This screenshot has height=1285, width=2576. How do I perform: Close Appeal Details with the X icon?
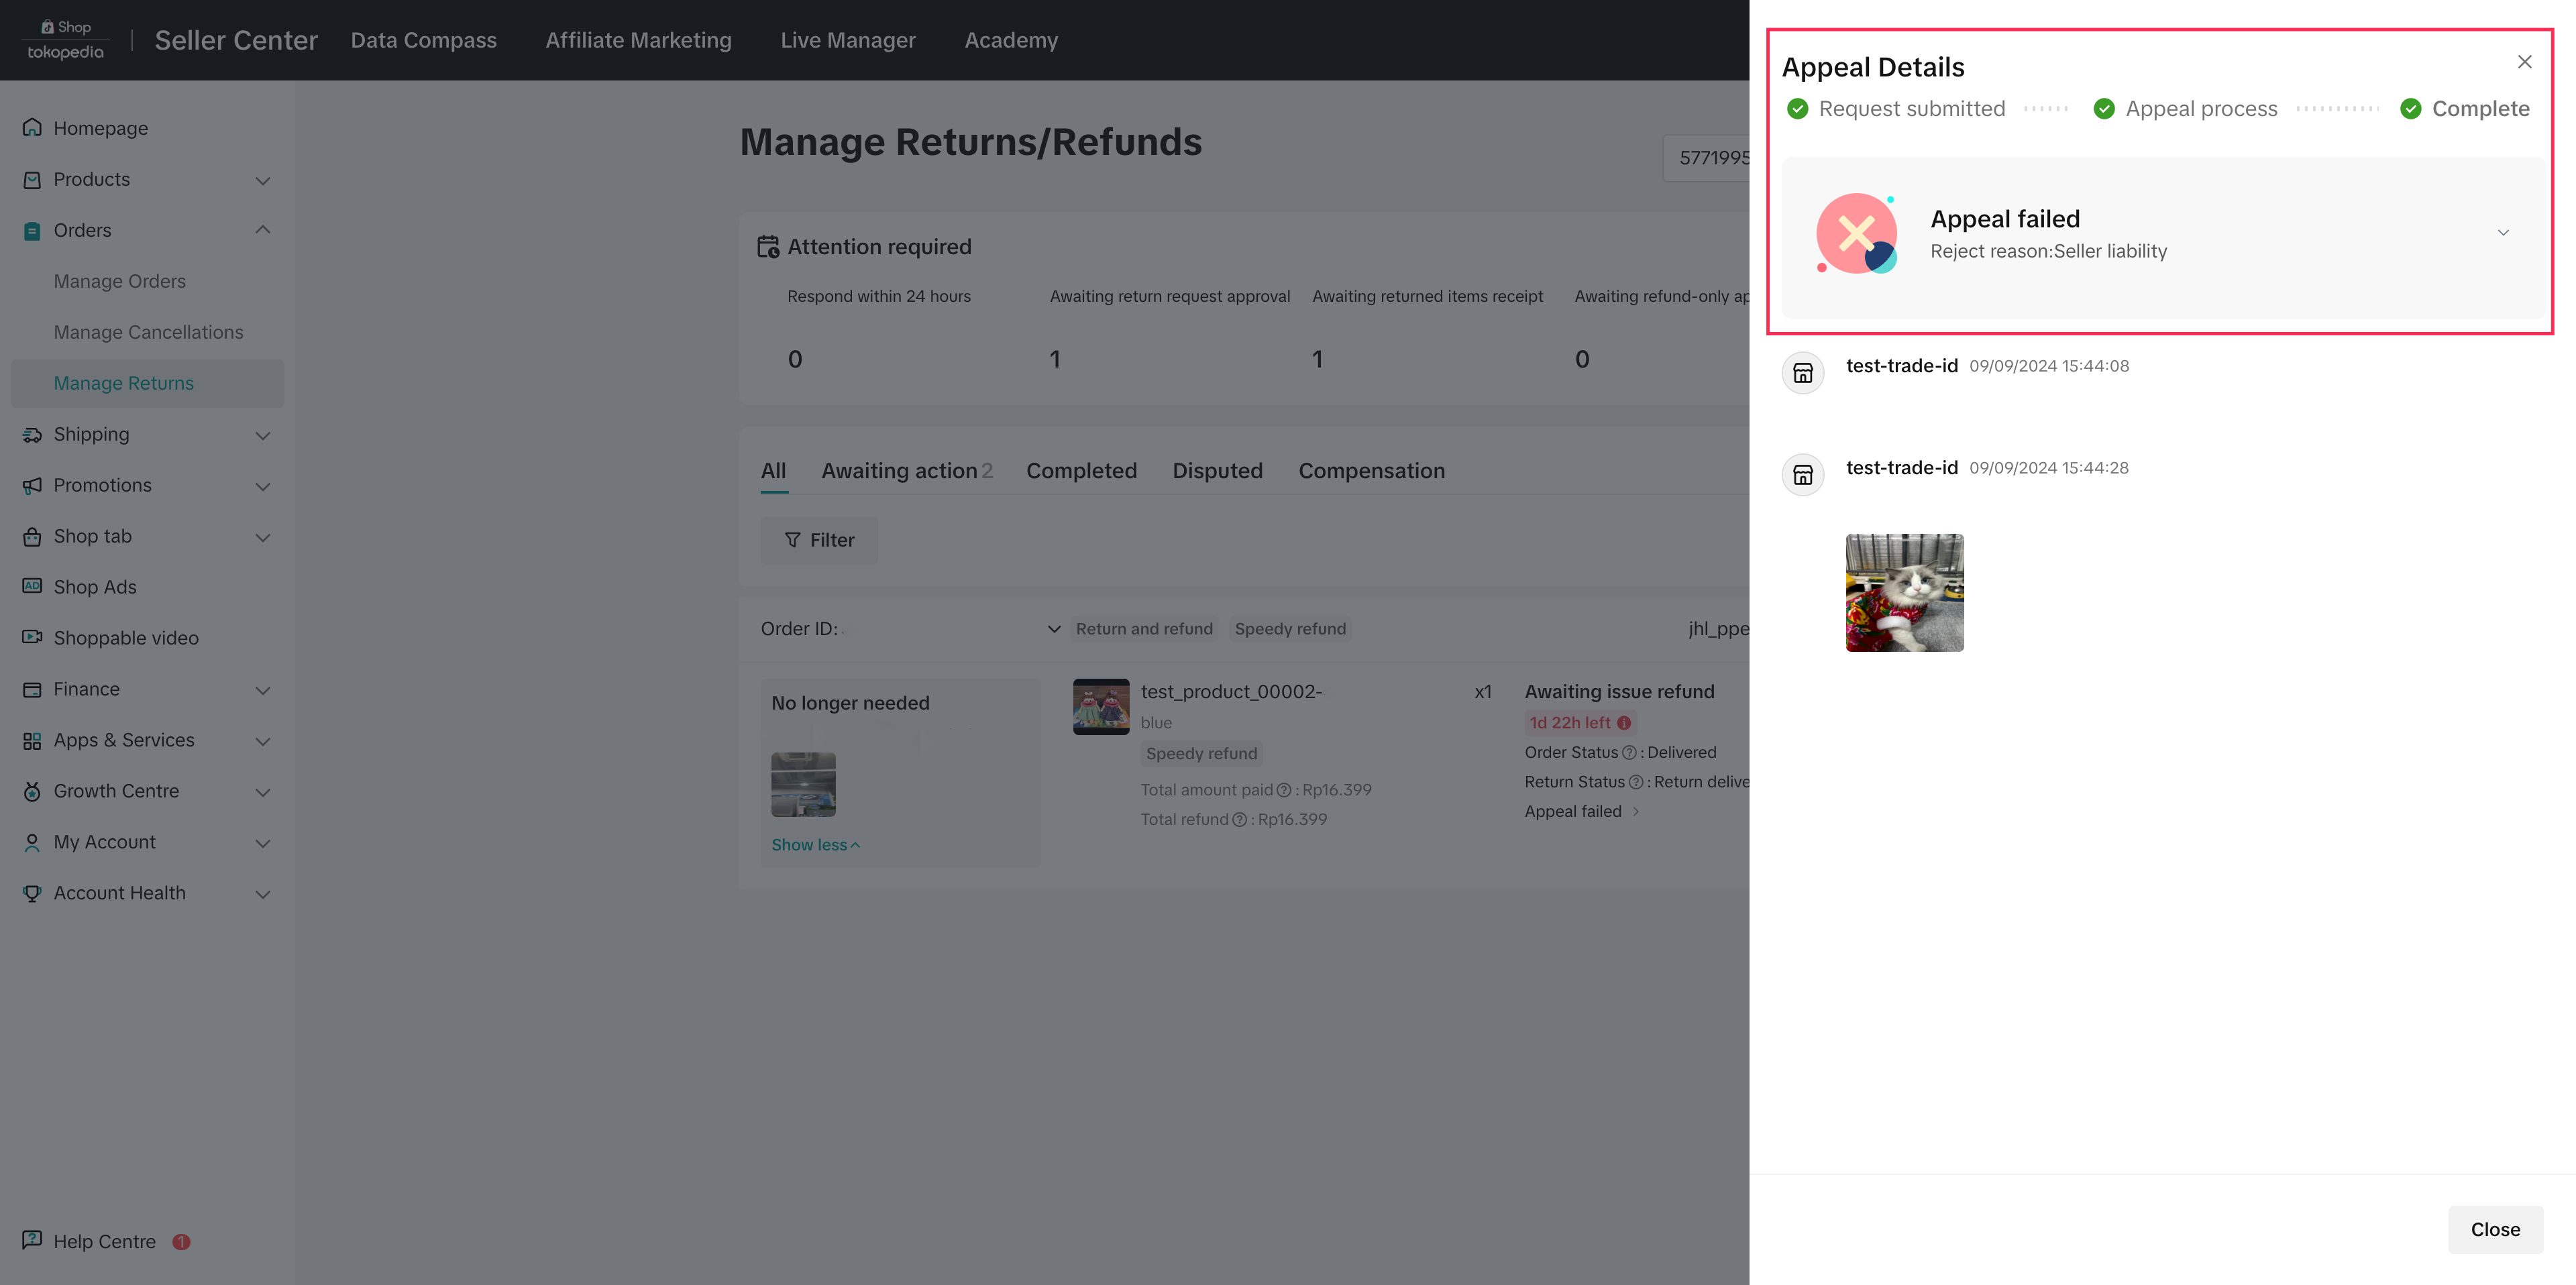pyautogui.click(x=2524, y=62)
